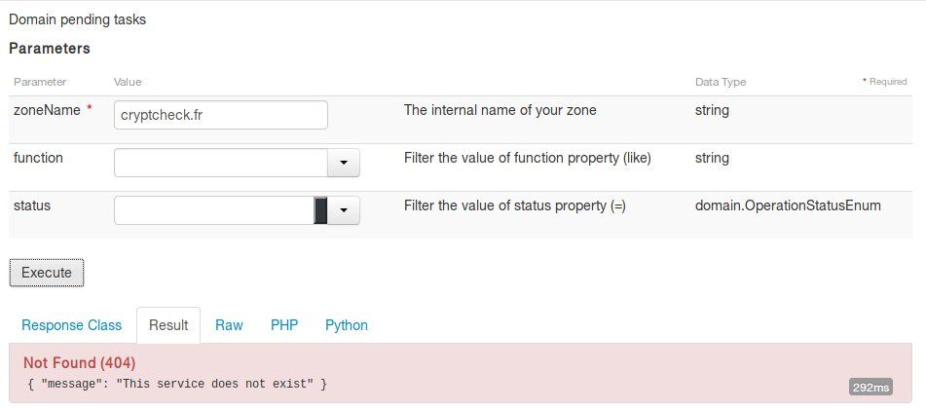The width and height of the screenshot is (926, 409).
Task: Focus the status filter text field
Action: (x=214, y=210)
